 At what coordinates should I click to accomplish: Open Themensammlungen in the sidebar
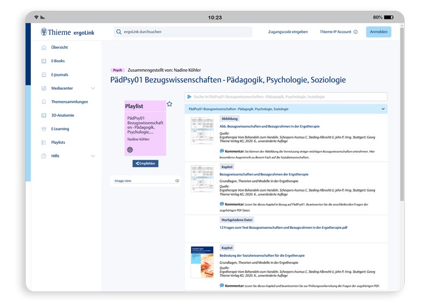[x=69, y=102]
